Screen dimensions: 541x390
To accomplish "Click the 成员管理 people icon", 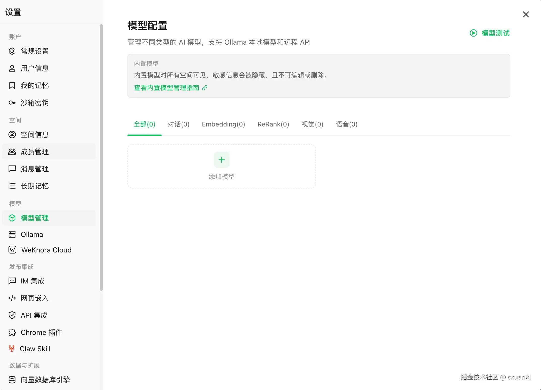I will (12, 152).
